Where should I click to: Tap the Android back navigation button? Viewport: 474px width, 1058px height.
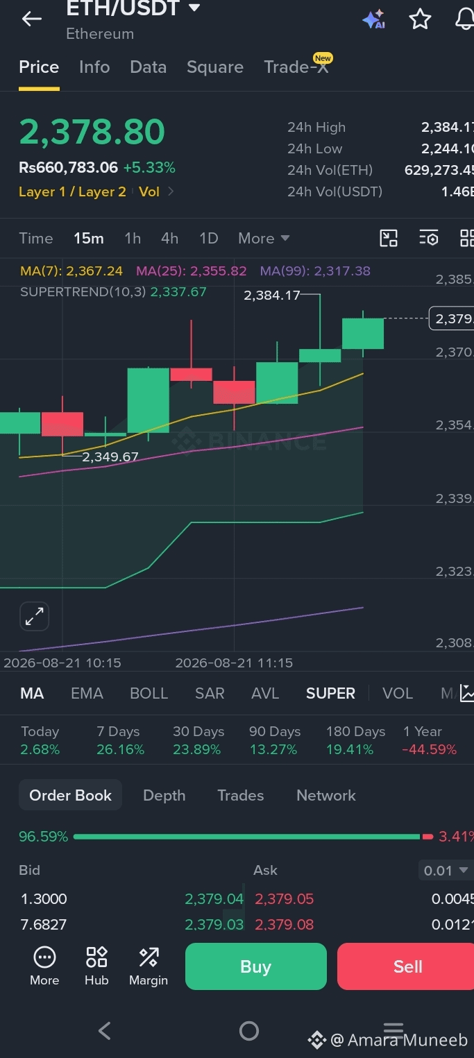pos(105,1031)
